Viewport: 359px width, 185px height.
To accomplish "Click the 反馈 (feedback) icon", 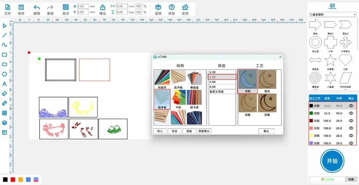I will point(185,7).
